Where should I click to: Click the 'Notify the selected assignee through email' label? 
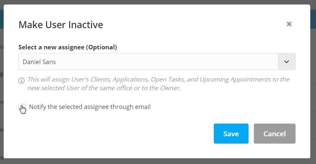pos(90,106)
